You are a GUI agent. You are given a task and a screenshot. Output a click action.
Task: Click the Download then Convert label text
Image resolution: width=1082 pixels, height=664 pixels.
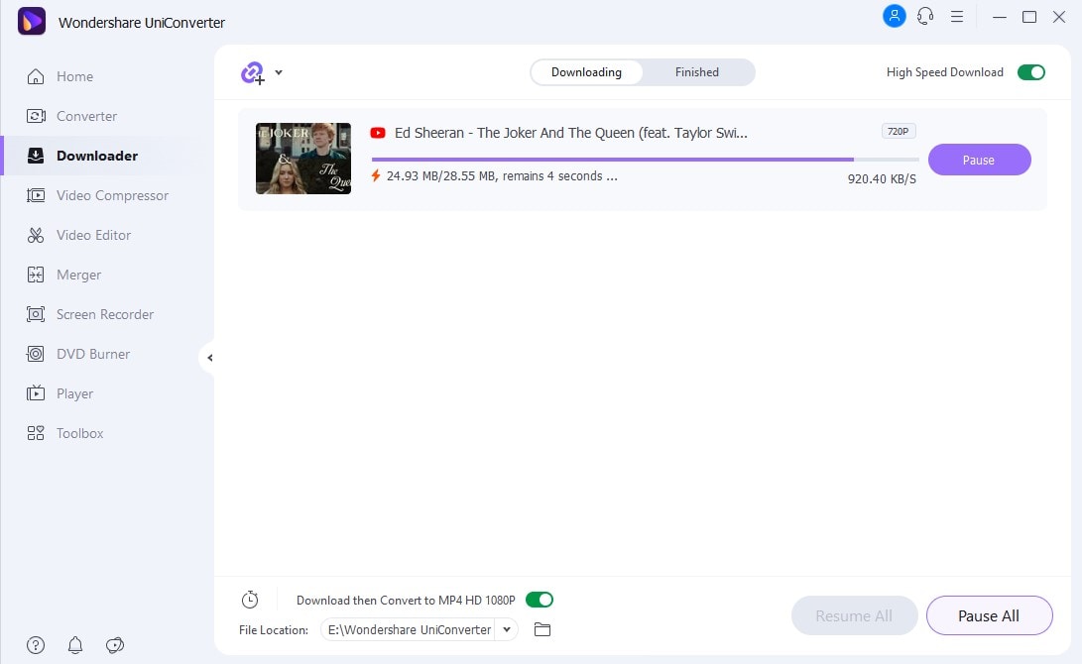(x=406, y=601)
